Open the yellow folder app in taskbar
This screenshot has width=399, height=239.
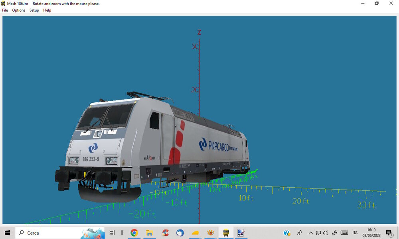[x=195, y=233]
